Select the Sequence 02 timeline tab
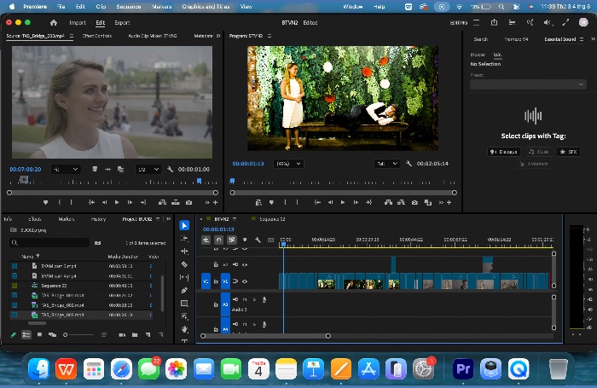Screen dimensions: 597x388 click(272, 219)
